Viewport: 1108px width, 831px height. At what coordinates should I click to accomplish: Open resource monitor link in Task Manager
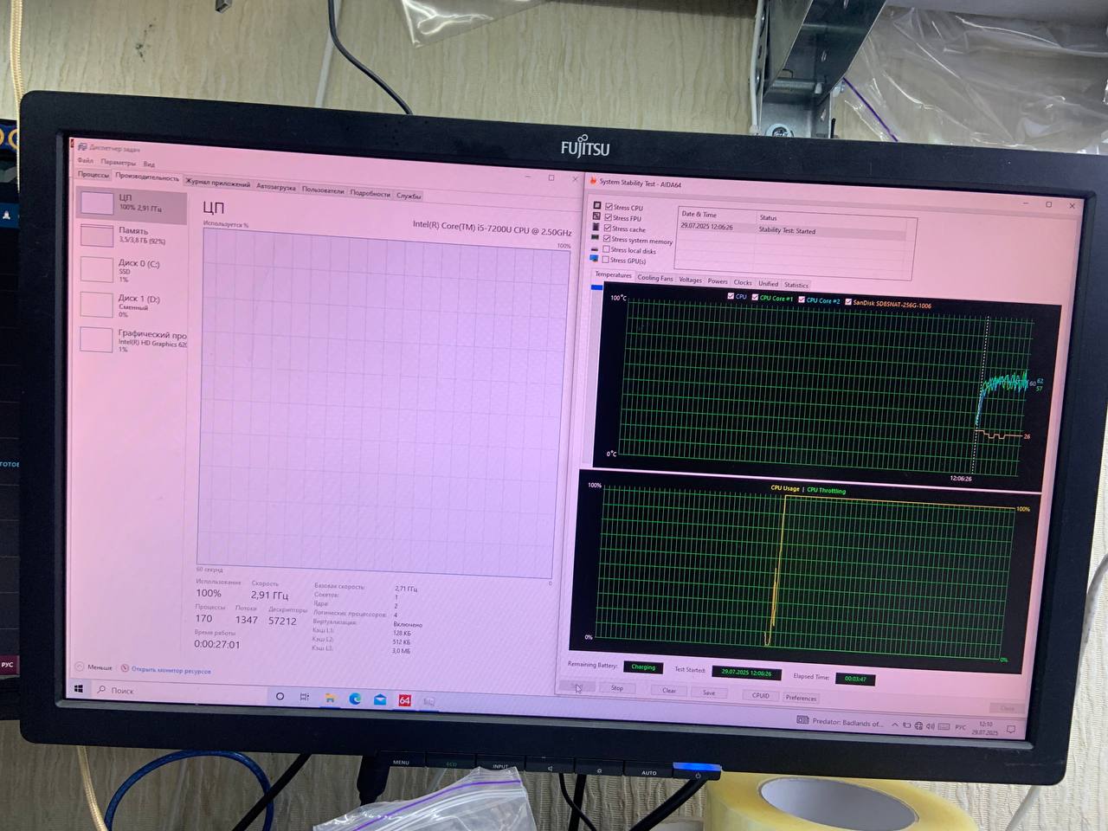pos(171,670)
